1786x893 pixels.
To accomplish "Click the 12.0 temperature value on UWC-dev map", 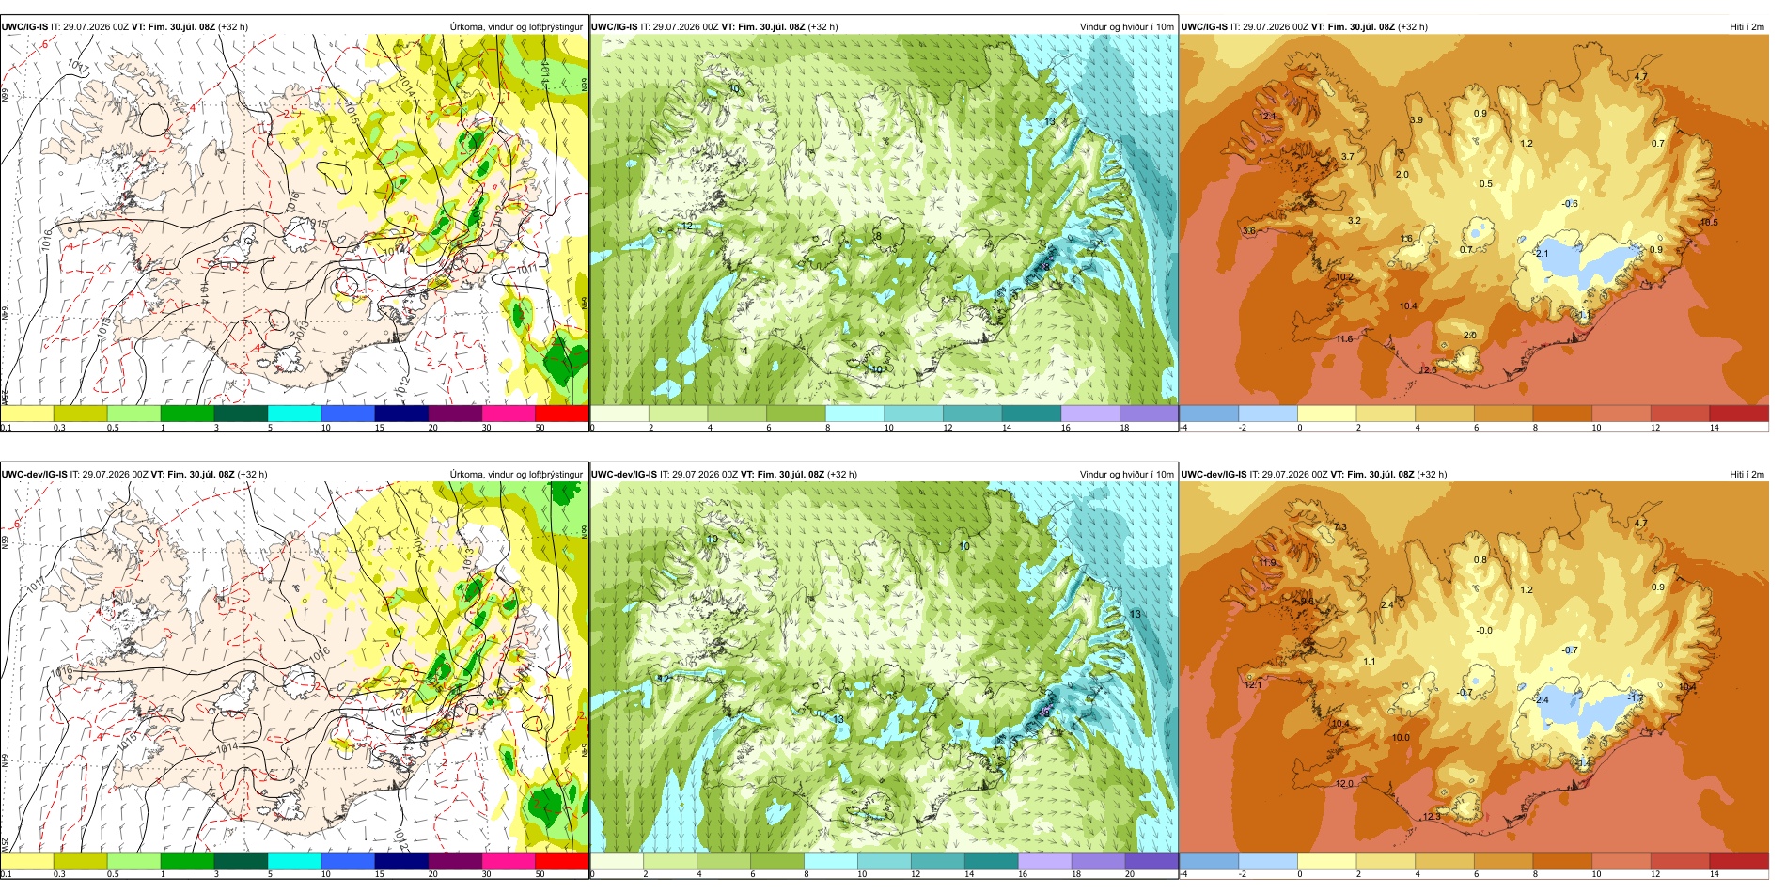I will (1344, 784).
